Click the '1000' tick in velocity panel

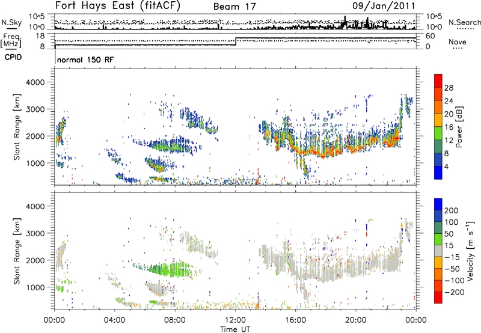35,287
